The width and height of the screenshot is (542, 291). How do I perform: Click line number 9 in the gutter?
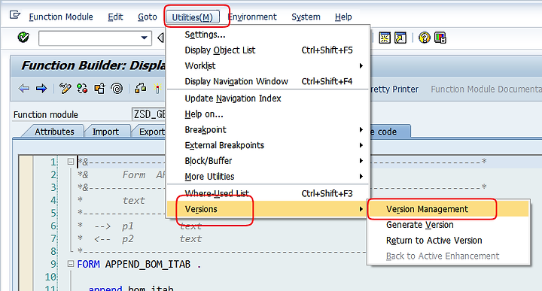(x=53, y=265)
